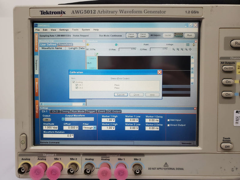Click the yellow marker 1 indicator icon

click(x=87, y=44)
